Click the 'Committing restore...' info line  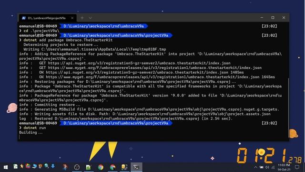[50, 105]
